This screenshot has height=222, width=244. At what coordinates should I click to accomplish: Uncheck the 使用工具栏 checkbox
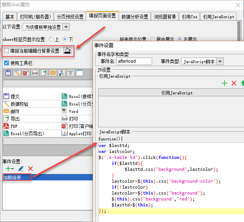click(x=6, y=63)
